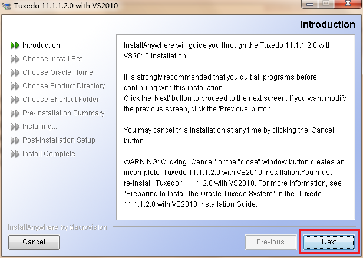Click the Choose Install Set arrow icon
The image size is (363, 258).
point(15,59)
